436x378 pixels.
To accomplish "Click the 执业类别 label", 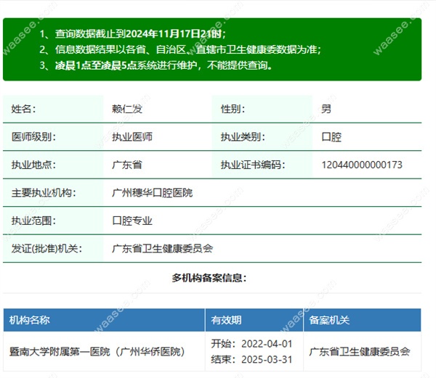I will (243, 137).
